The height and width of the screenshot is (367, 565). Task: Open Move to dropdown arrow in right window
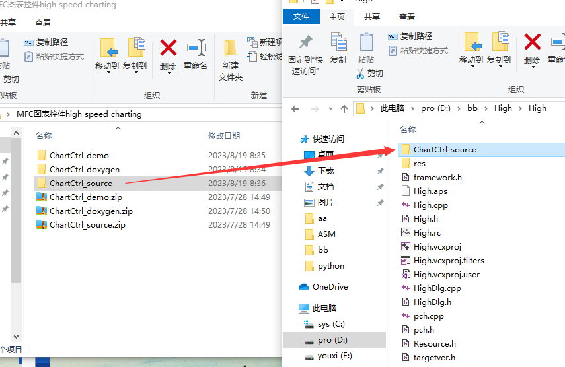click(x=472, y=67)
